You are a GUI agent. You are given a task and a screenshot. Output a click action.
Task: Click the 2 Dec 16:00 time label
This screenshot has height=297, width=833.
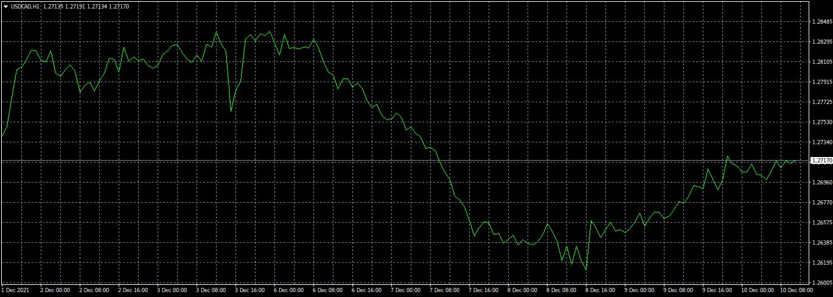coord(133,291)
